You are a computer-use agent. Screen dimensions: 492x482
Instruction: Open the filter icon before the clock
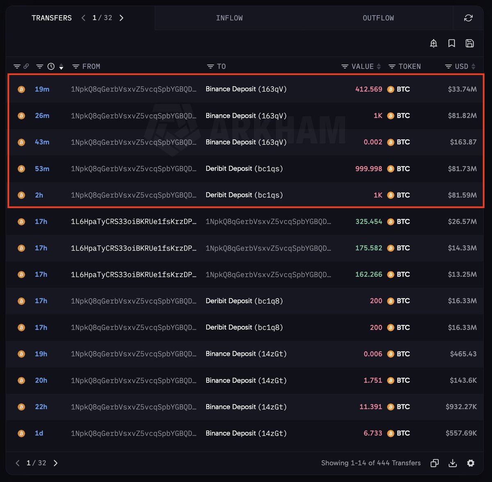click(x=39, y=66)
